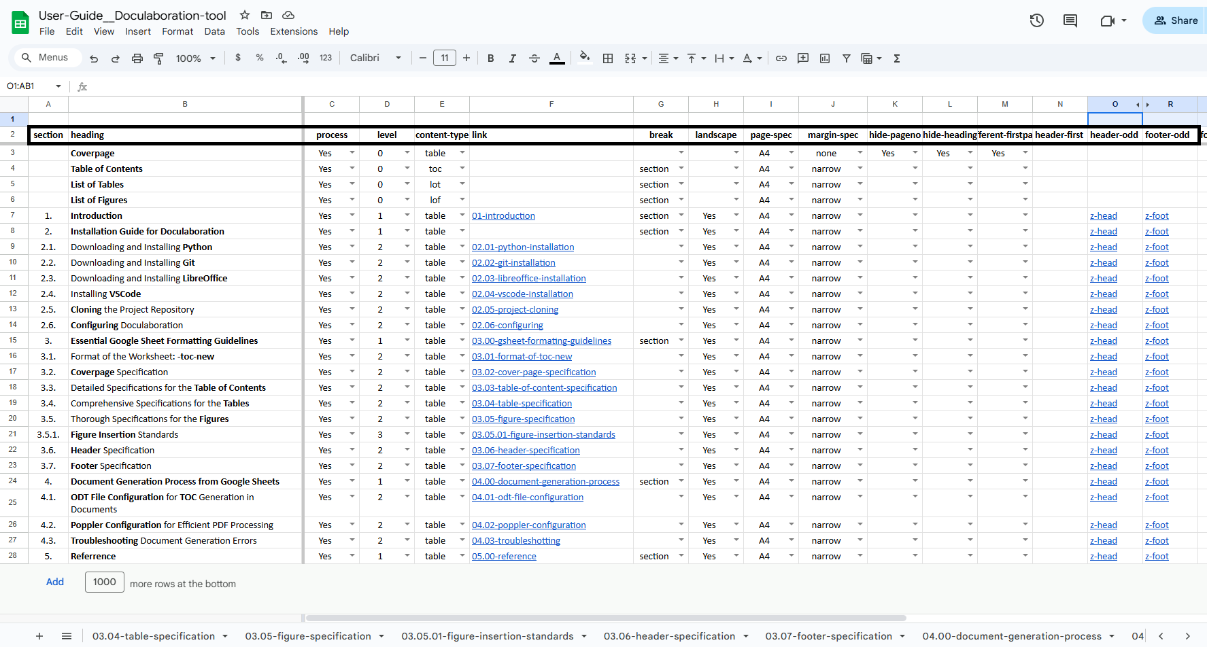Open version history clock icon

[x=1036, y=20]
